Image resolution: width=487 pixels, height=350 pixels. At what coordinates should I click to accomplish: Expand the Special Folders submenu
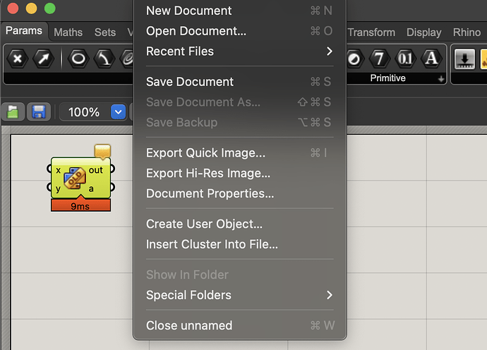239,295
